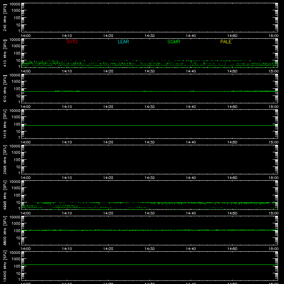Select the '245 MHz [SFU]' axis title
This screenshot has width=284, height=284.
point(5,18)
